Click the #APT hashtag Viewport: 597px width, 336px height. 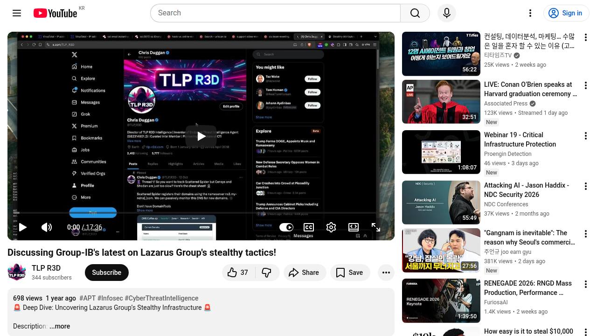(88, 298)
